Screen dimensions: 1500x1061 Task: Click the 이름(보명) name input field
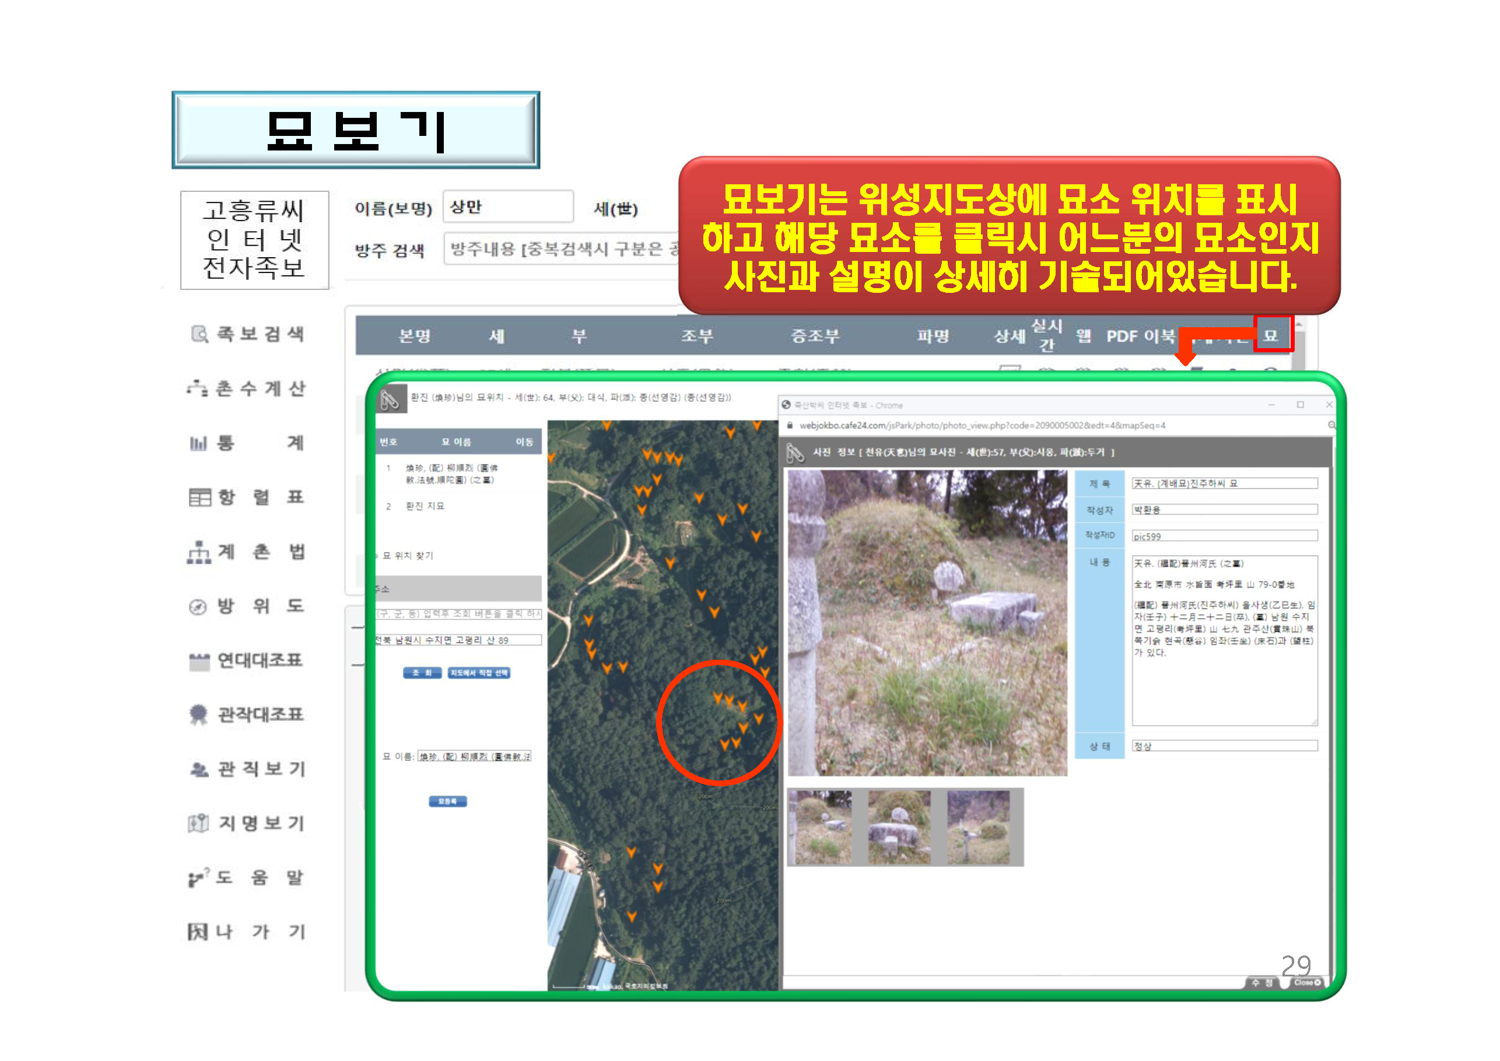(x=507, y=207)
